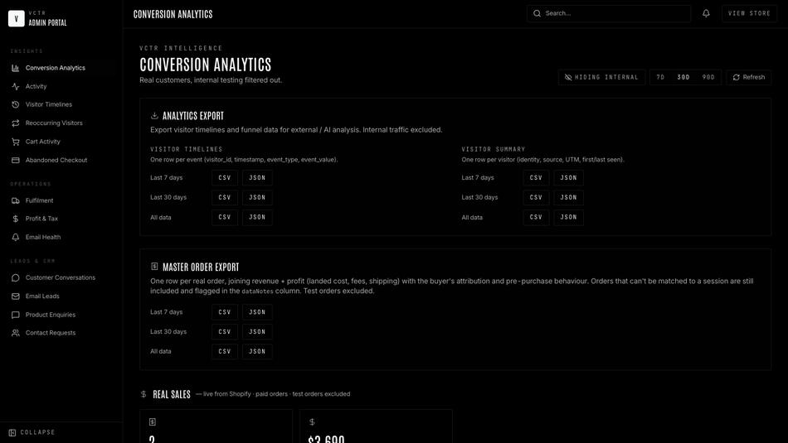
Task: Export Master Order all data CSV
Action: (x=225, y=351)
